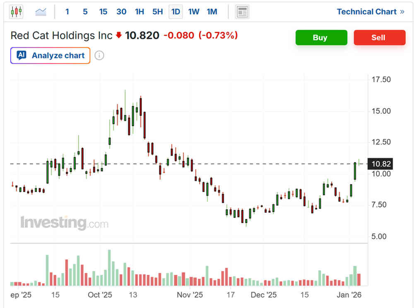This screenshot has height=308, width=414.
Task: Click the info icon beside Analyze chart
Action: point(99,55)
